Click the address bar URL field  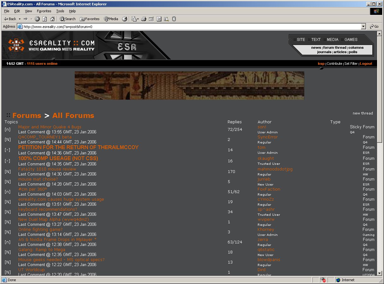coord(189,27)
